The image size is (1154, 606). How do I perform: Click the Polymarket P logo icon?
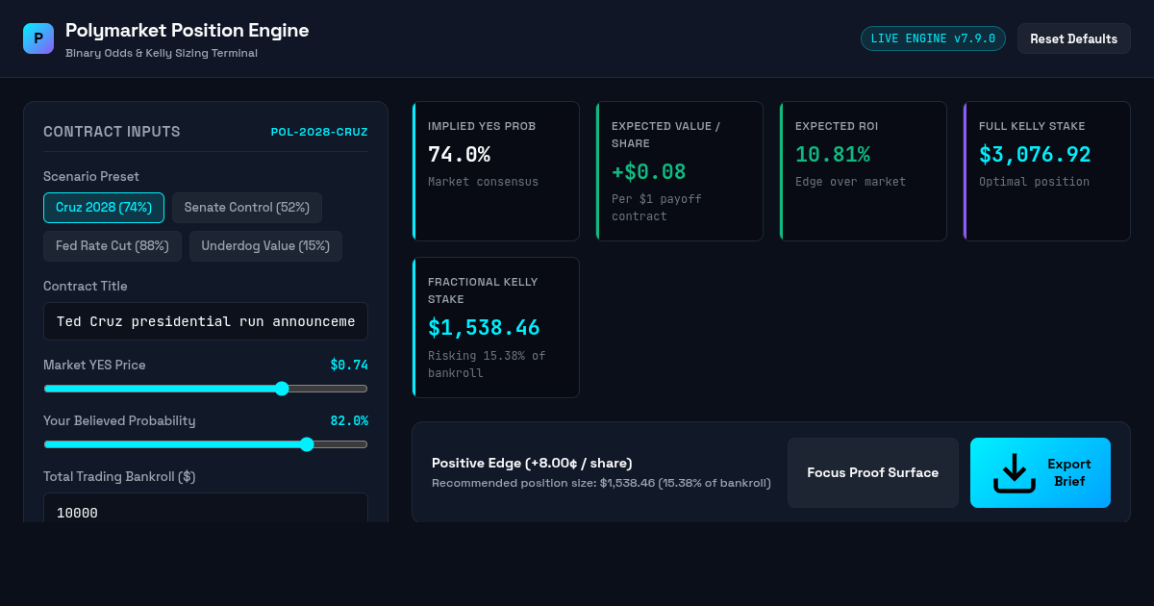pos(38,38)
